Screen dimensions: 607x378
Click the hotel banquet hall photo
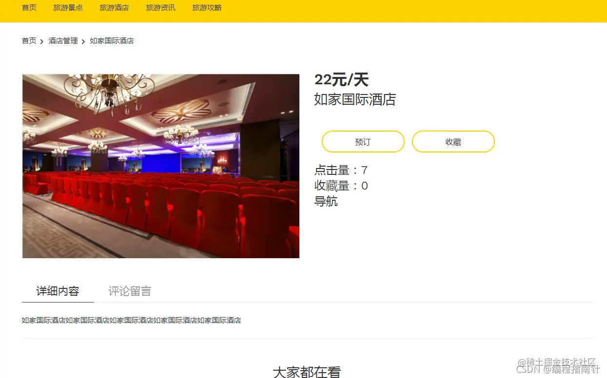pos(161,166)
